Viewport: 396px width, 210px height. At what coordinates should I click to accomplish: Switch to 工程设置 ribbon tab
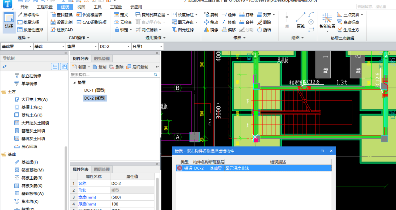pos(45,7)
